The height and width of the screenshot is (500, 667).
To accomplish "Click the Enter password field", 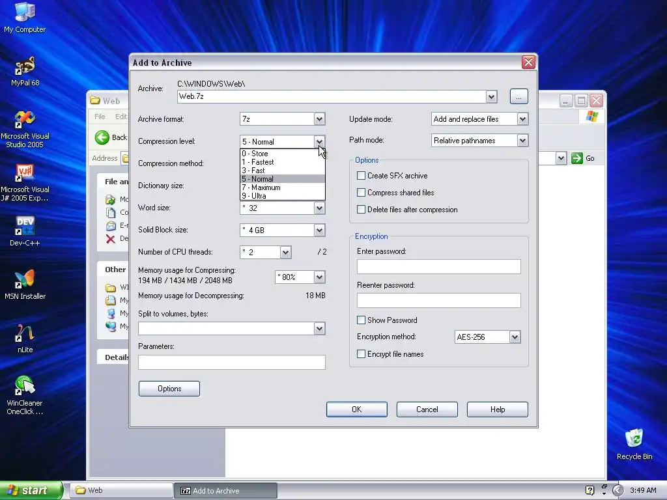I will 438,266.
